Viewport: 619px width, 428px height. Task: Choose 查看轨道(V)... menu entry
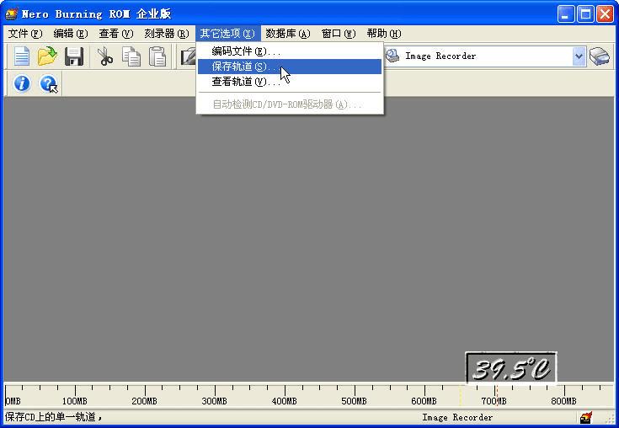click(290, 82)
